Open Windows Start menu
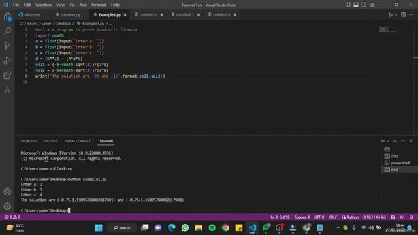Viewport: 418px width, 235px height. (99, 228)
